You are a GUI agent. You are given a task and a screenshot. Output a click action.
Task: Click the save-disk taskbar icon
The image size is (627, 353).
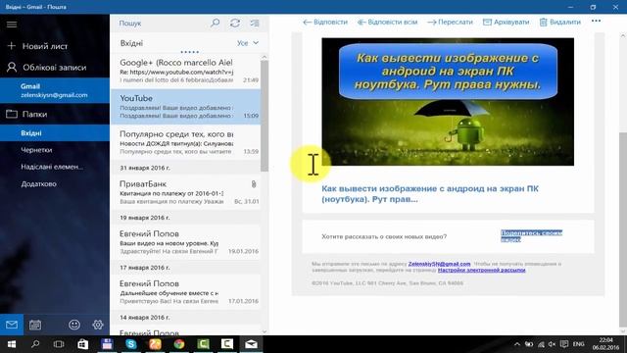pyautogui.click(x=107, y=344)
